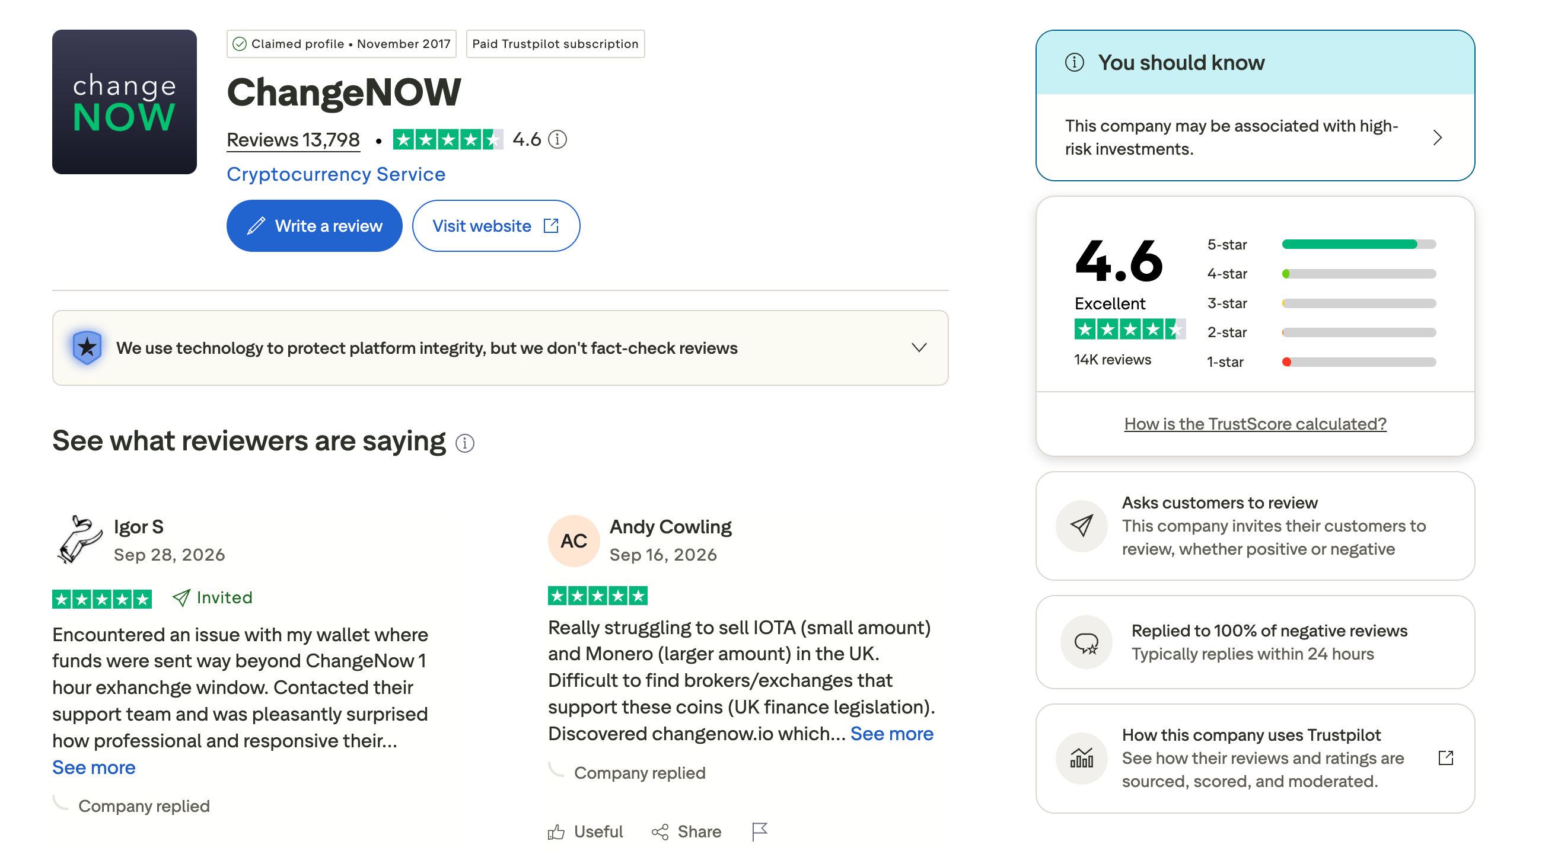Image resolution: width=1542 pixels, height=851 pixels.
Task: Filter by 5-star rating bar
Action: pos(1358,244)
